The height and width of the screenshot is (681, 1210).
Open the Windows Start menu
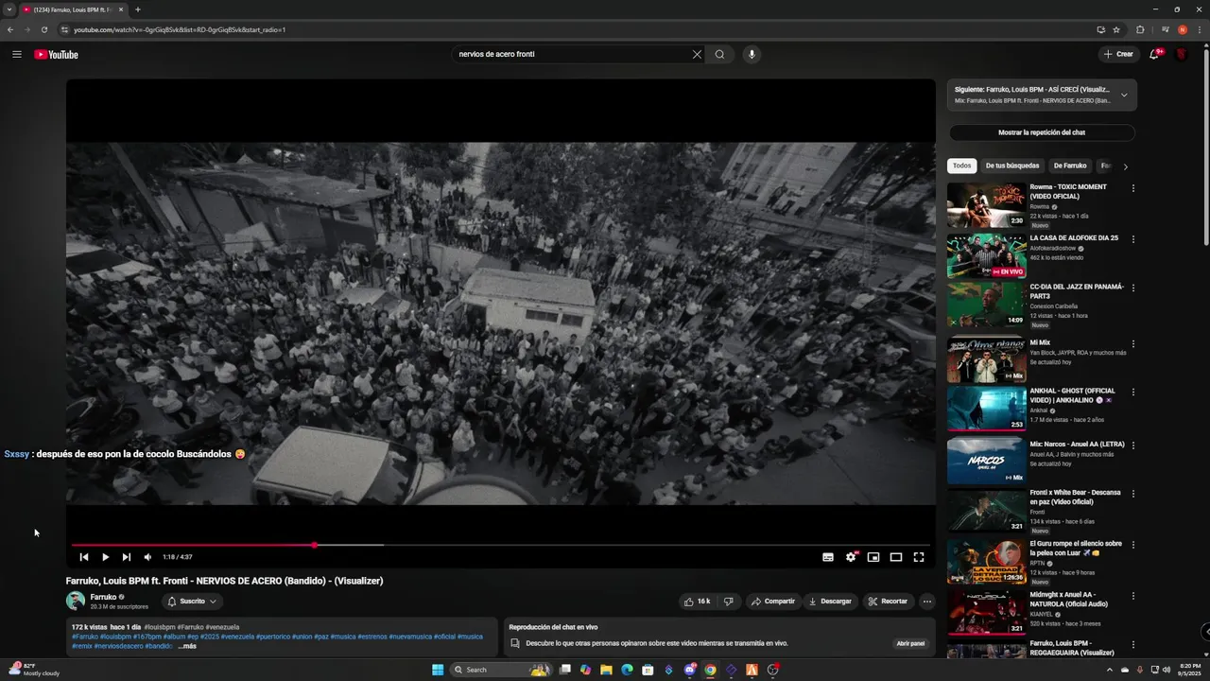coord(438,670)
